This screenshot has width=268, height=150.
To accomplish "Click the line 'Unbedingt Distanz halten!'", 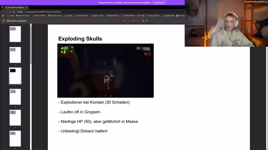I will pos(83,131).
